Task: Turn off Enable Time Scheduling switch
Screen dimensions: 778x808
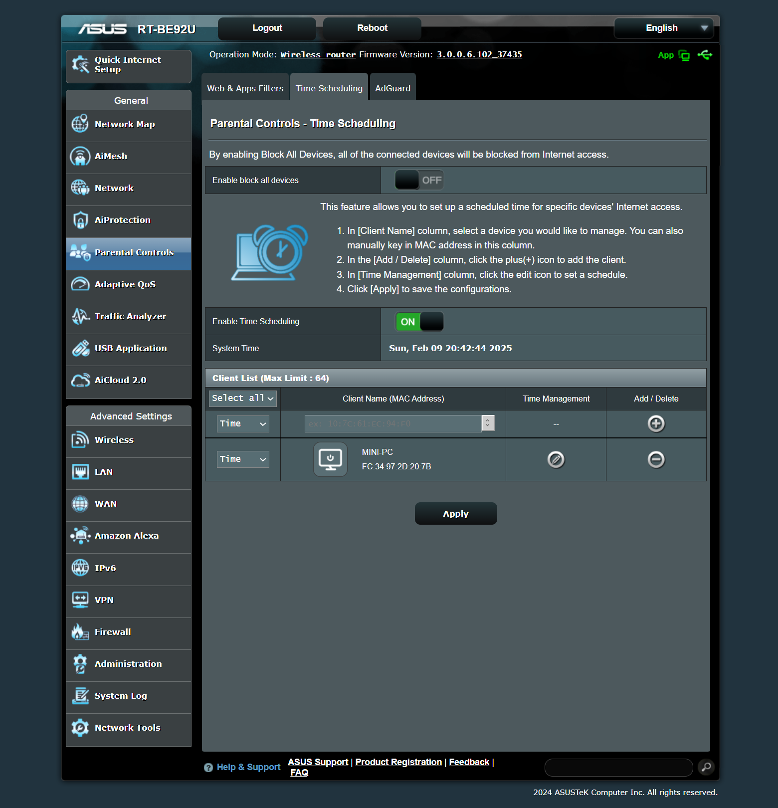Action: pyautogui.click(x=419, y=322)
